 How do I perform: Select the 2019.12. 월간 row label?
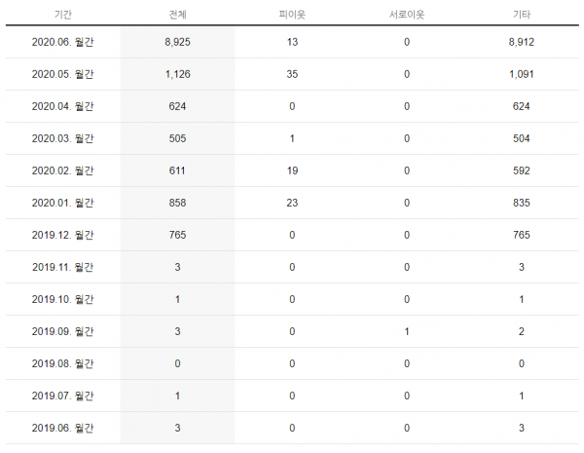point(63,235)
